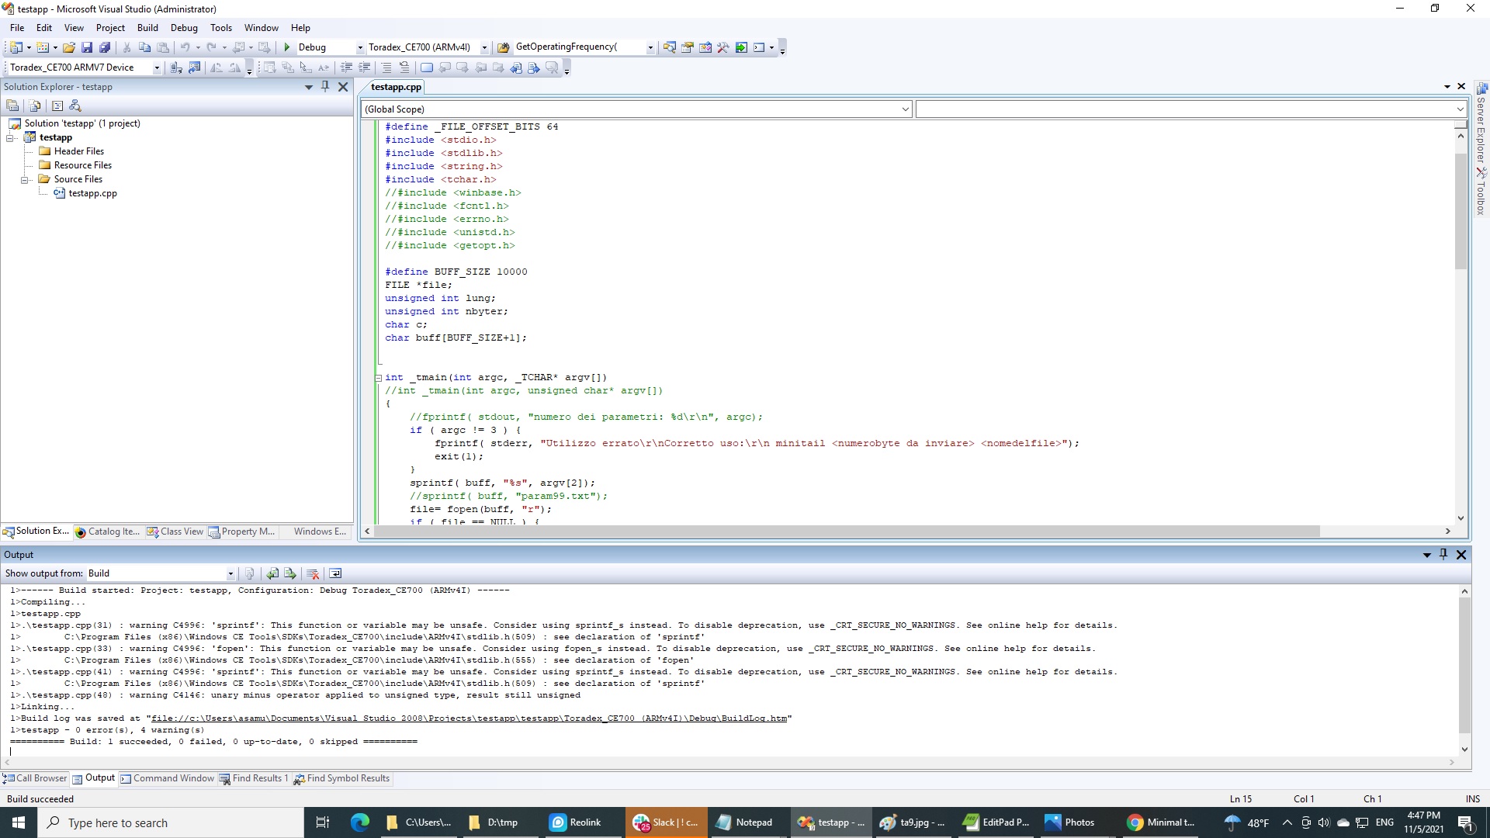Open the BuildLog.htm link in Output

coord(470,719)
